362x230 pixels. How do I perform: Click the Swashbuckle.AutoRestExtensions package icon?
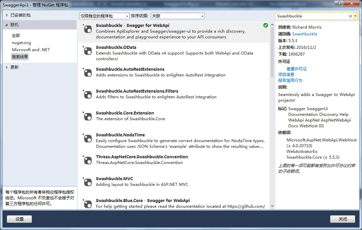coord(88,72)
